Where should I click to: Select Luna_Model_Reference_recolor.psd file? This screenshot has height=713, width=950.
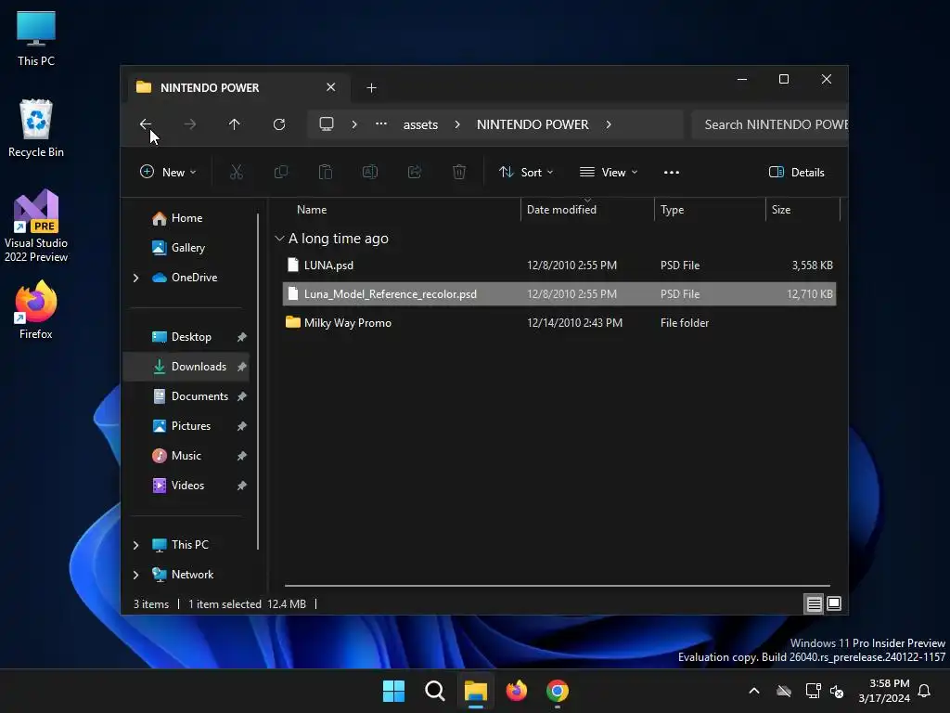click(x=559, y=294)
